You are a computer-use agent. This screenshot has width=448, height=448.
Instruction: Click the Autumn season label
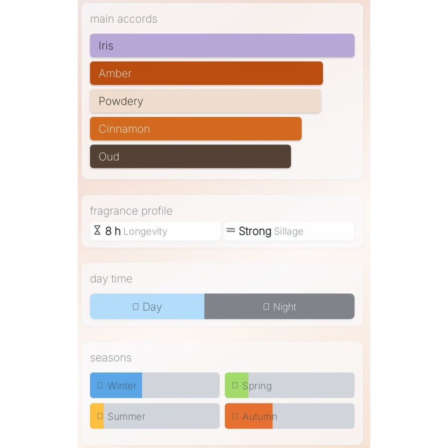259,416
